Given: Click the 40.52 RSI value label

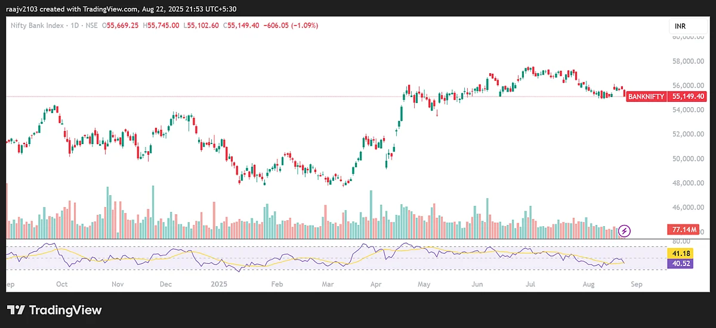Looking at the screenshot, I should pos(681,263).
